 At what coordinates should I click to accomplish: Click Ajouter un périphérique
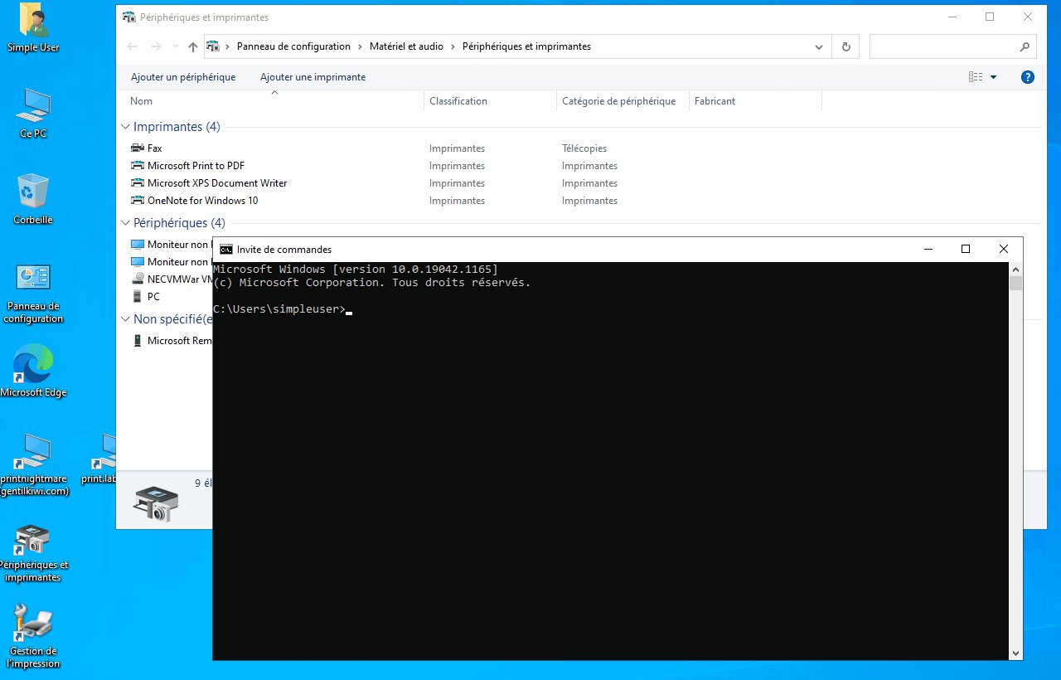click(x=183, y=77)
